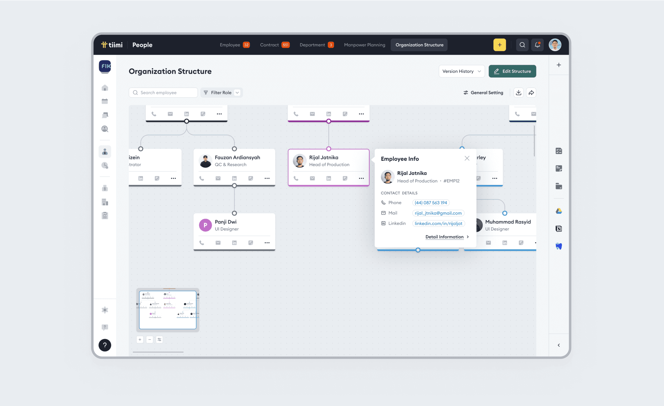Click the notification bell icon
The image size is (664, 406).
tap(537, 45)
